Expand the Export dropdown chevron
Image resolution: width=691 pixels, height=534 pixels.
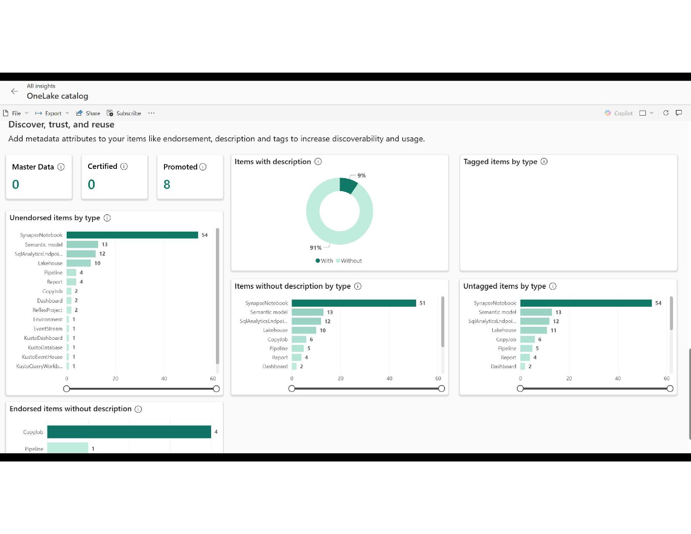67,113
